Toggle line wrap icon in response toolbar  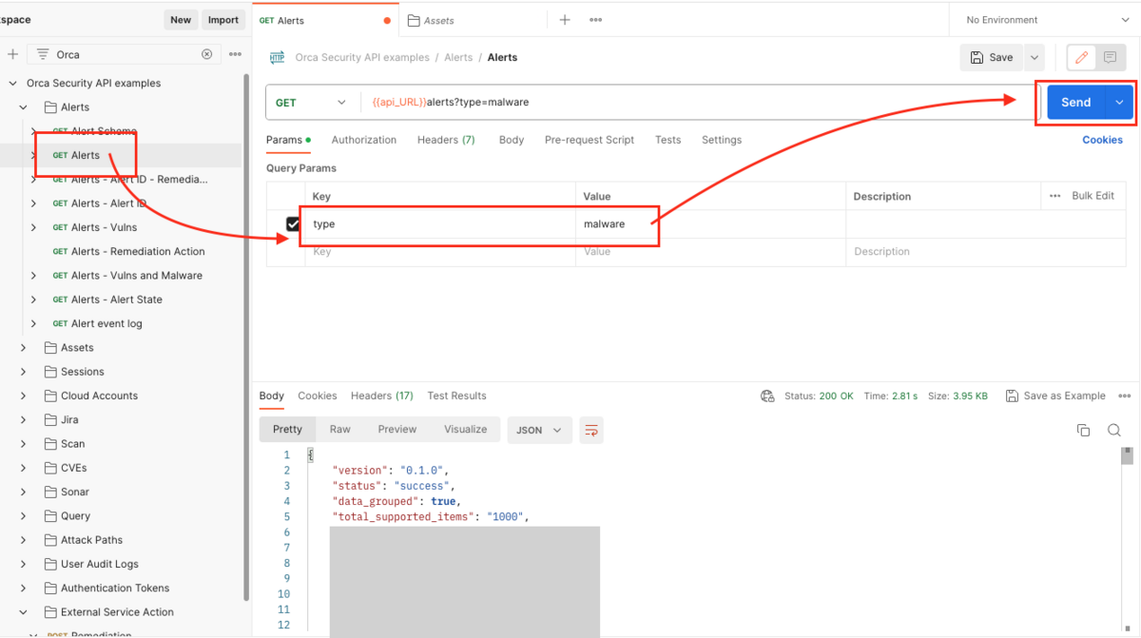[591, 431]
